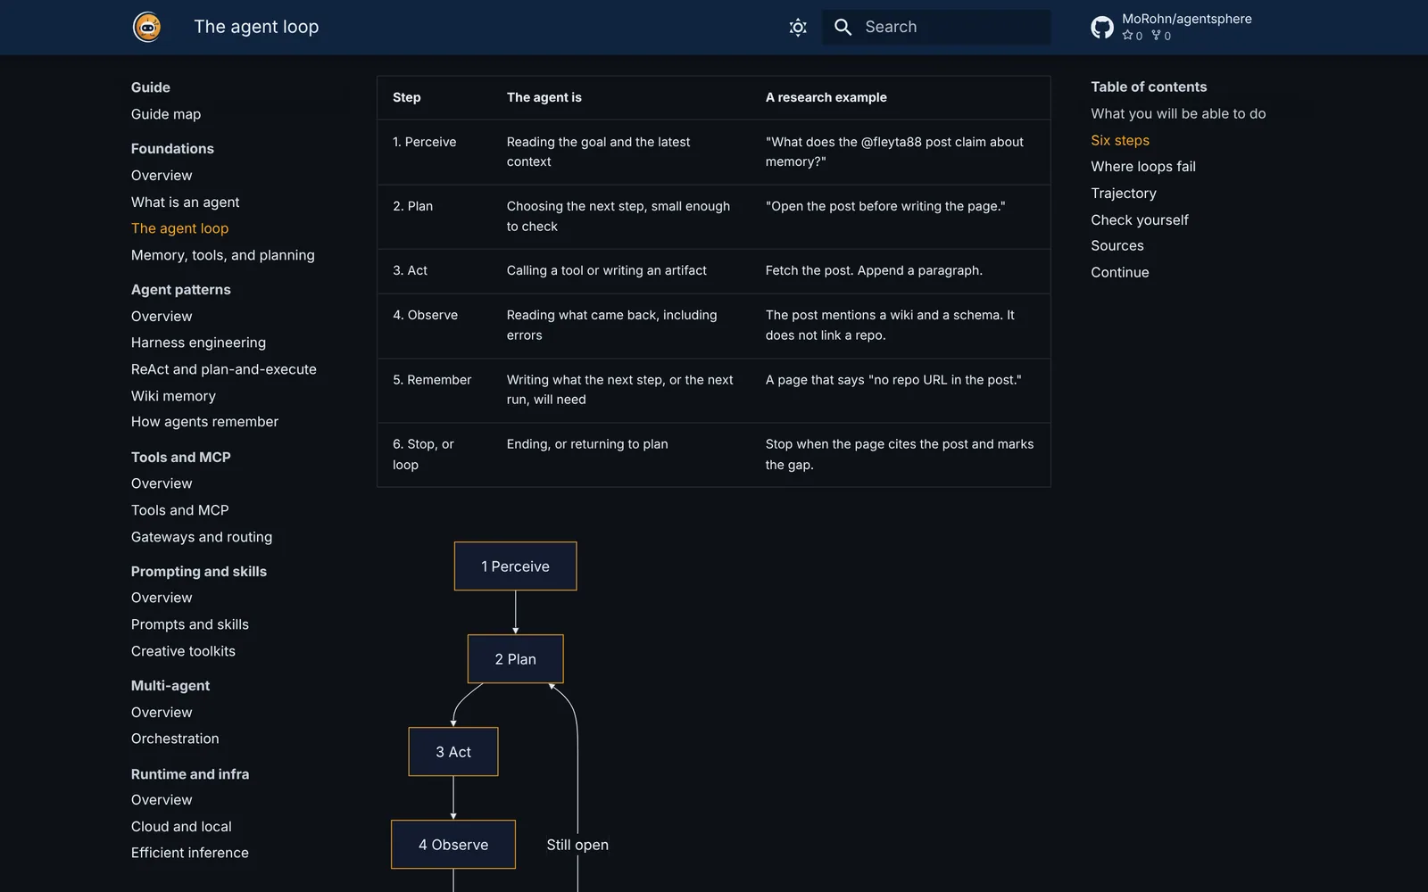
Task: Click the 4 Observe diagram node
Action: tap(453, 845)
